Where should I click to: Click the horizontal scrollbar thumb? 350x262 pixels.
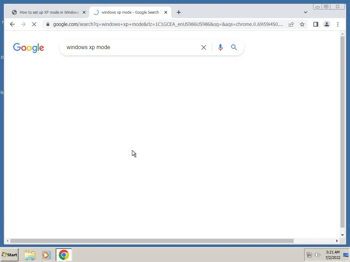(x=152, y=241)
